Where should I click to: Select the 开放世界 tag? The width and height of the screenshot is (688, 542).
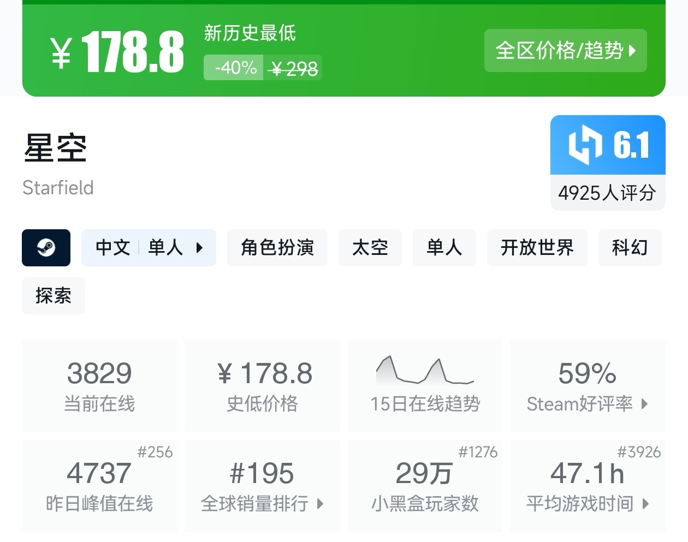click(537, 248)
